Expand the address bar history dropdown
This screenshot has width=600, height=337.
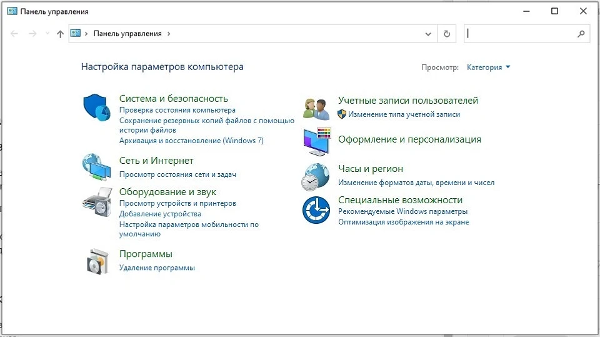[x=428, y=34]
